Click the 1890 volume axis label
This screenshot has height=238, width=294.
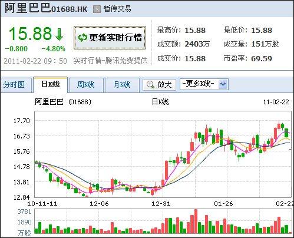pyautogui.click(x=24, y=222)
